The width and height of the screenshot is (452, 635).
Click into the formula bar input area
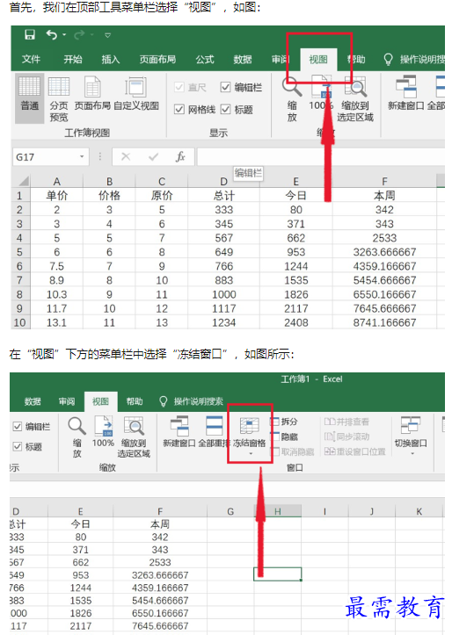tap(320, 156)
